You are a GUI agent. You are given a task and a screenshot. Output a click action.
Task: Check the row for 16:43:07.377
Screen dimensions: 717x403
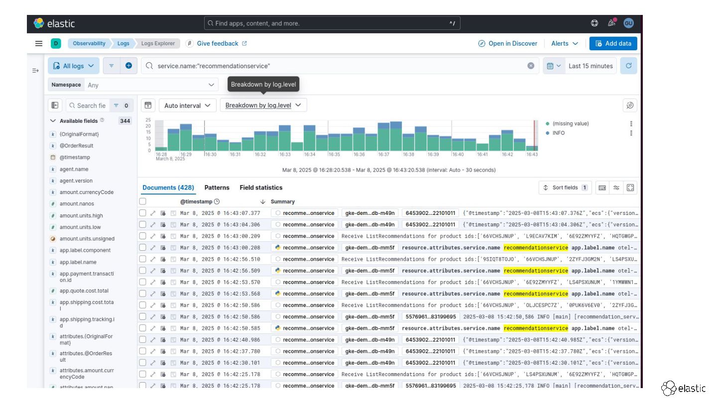pos(143,213)
